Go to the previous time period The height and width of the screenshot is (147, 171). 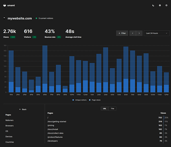coord(133,33)
